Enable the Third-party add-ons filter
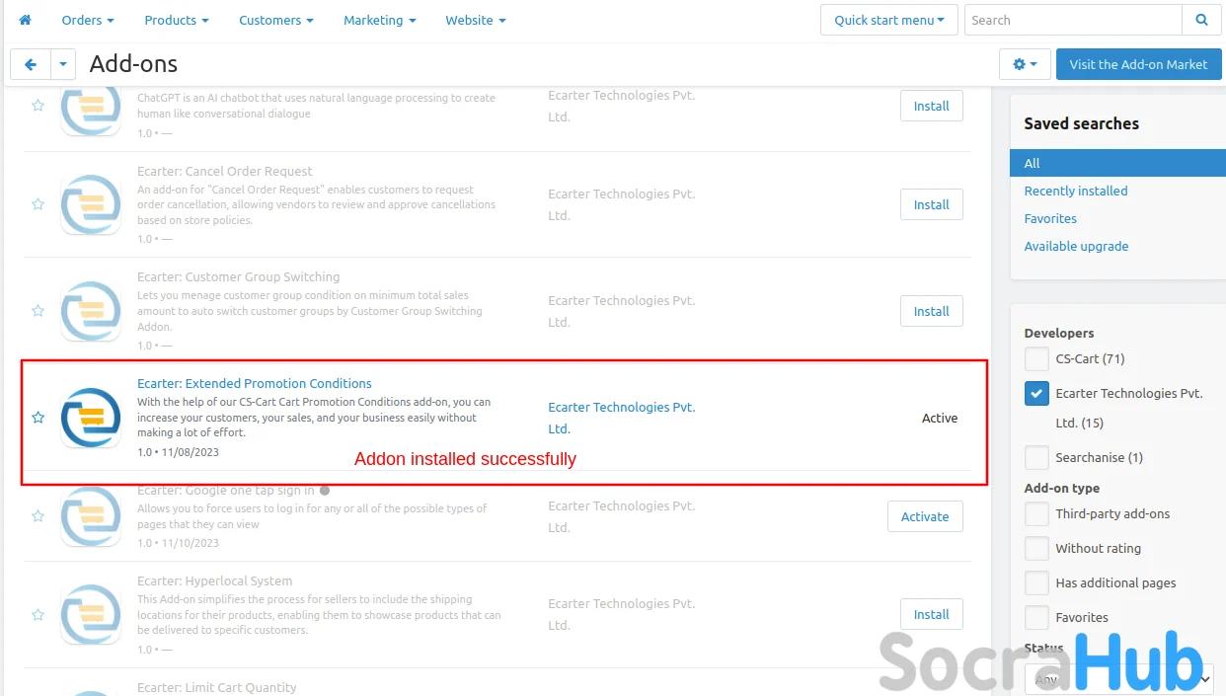1226x696 pixels. 1036,513
